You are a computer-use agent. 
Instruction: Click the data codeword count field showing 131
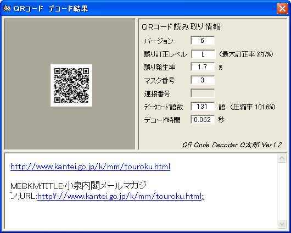tap(203, 107)
